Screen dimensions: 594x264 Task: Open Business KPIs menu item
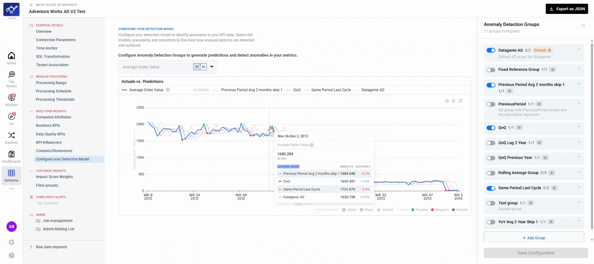pos(48,126)
